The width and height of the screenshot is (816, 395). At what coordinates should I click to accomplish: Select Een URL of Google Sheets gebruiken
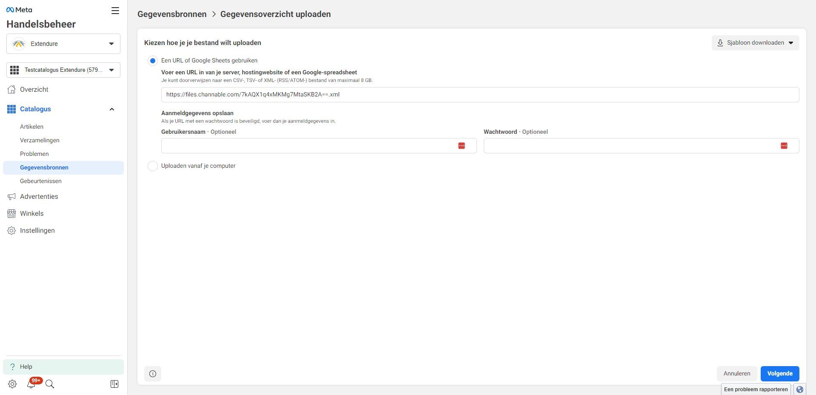point(153,61)
